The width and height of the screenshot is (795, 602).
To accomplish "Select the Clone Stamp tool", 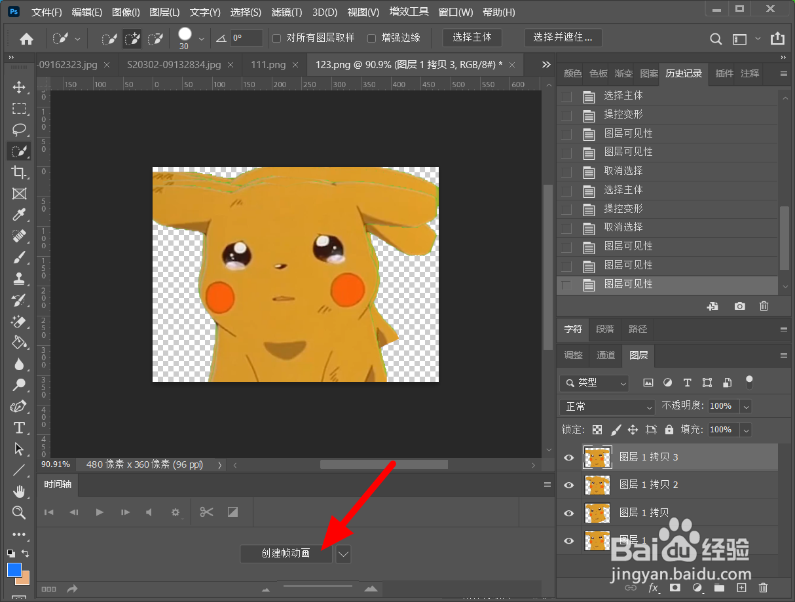I will (19, 279).
